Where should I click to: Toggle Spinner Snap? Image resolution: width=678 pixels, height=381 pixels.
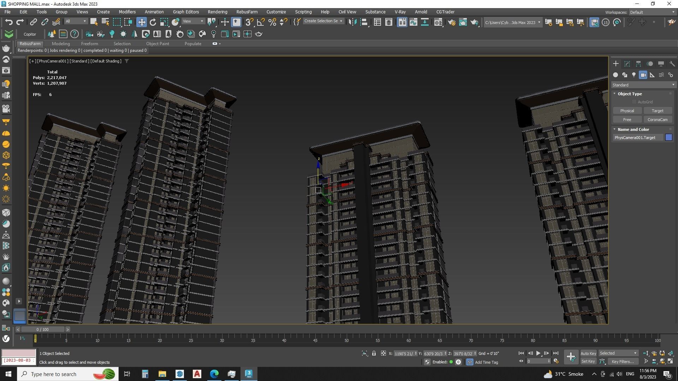click(x=283, y=22)
